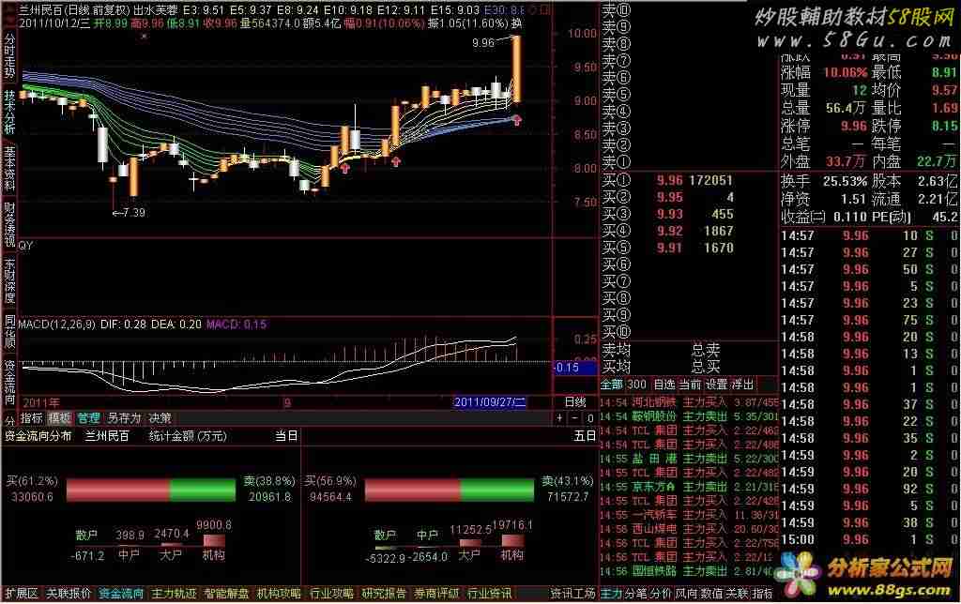The height and width of the screenshot is (604, 961).
Task: Reset chart zoom with the 0 button
Action: click(589, 418)
